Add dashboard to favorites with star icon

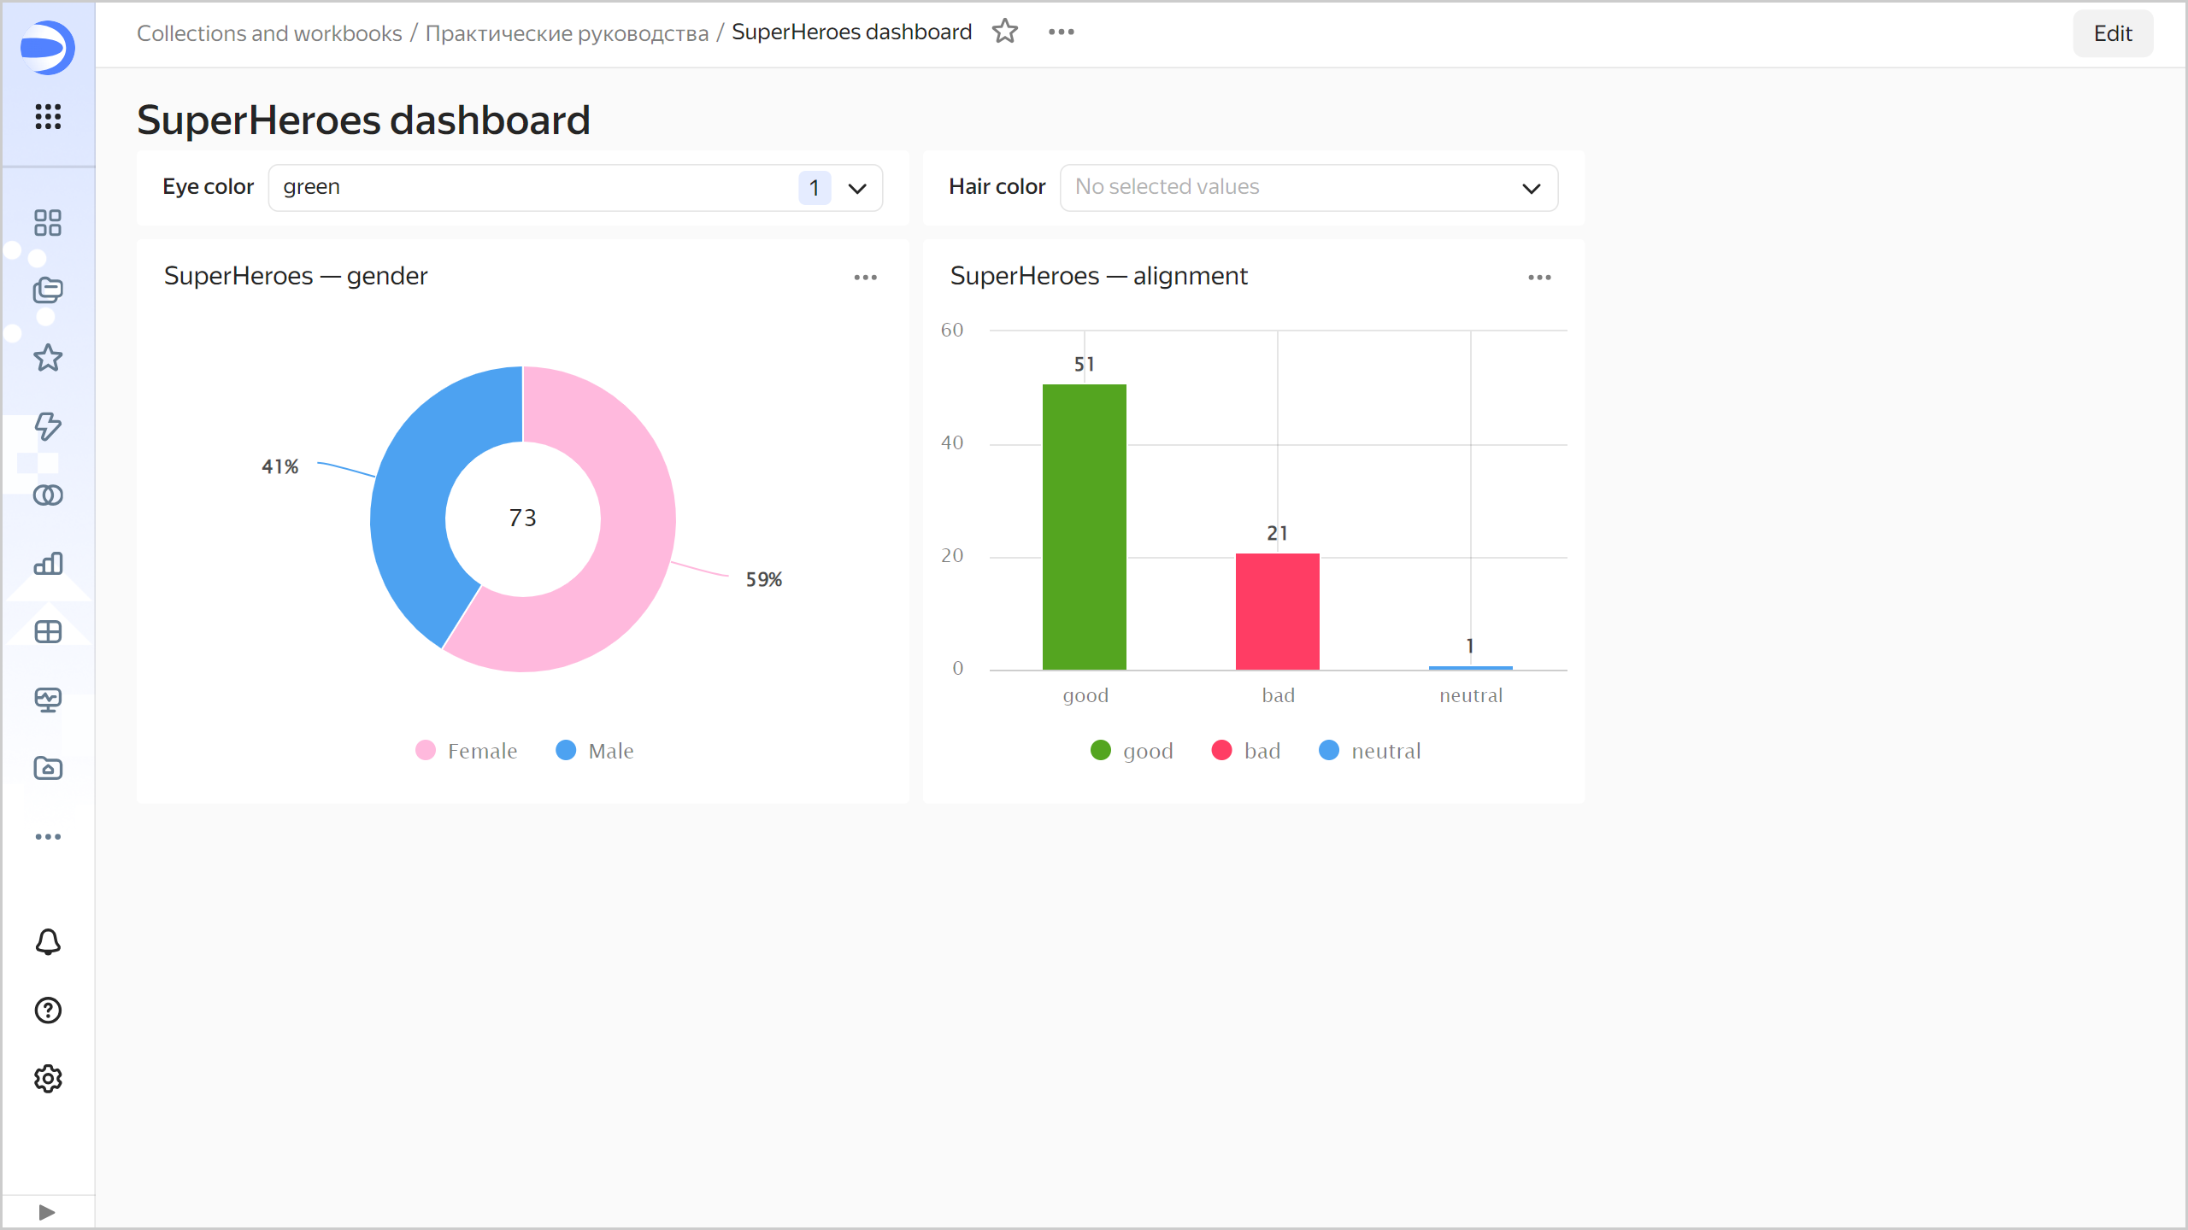click(1005, 32)
